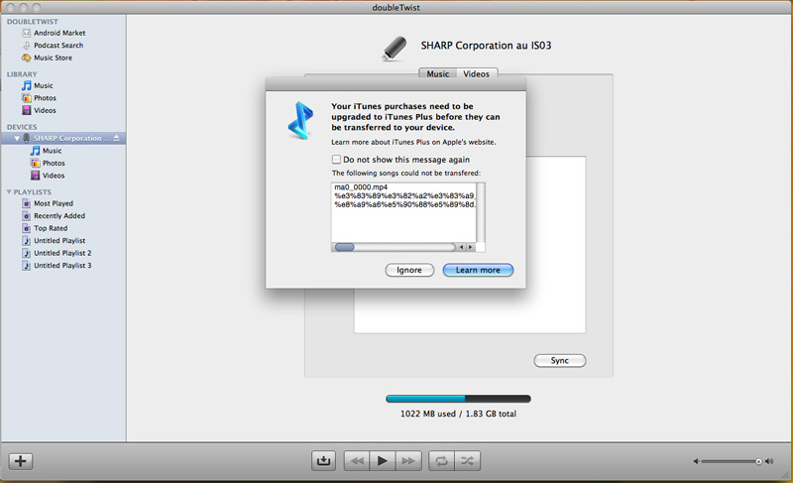Viewport: 793px width, 483px height.
Task: Click the max volume speaker icon
Action: click(769, 461)
